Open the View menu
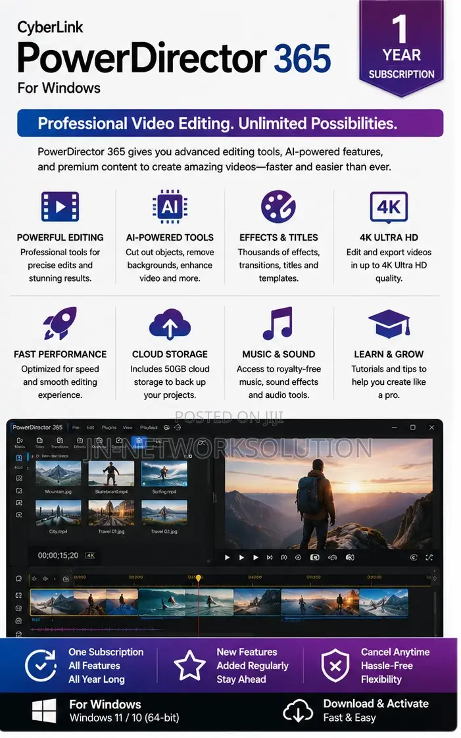Viewport: 461px width, 738px height. (128, 428)
